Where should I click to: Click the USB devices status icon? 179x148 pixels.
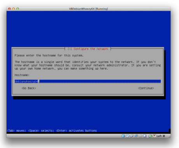click(x=132, y=136)
